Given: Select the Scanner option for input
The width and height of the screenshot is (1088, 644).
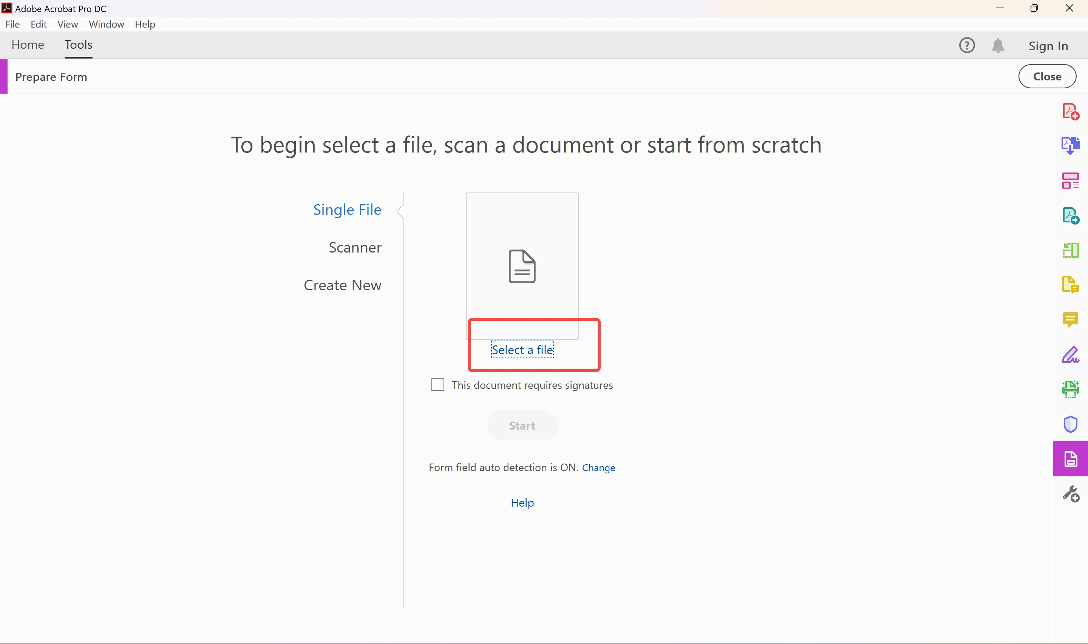Looking at the screenshot, I should (x=354, y=247).
